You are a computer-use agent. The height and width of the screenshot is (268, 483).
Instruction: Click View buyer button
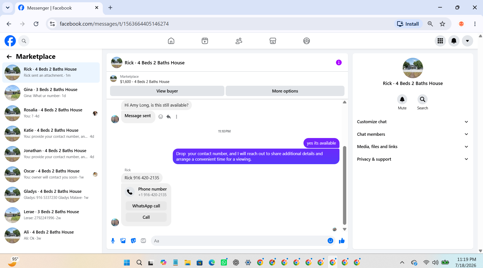(x=167, y=91)
